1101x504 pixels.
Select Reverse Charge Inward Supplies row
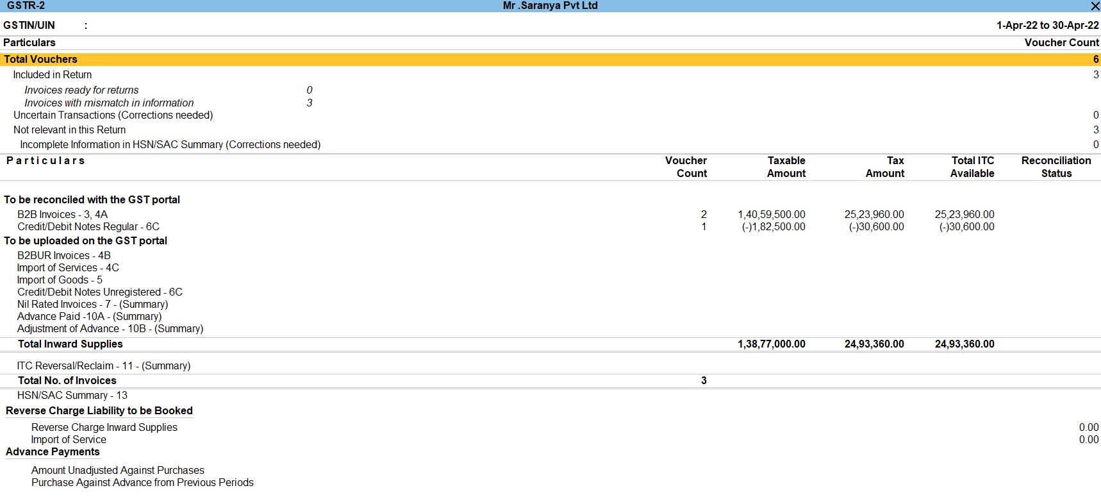click(104, 427)
